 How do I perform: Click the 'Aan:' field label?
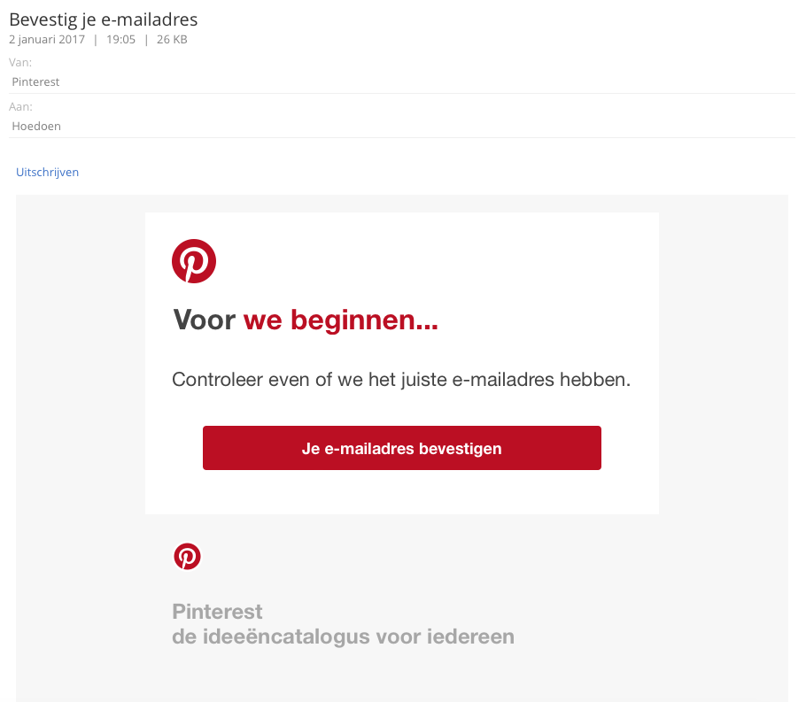(20, 106)
